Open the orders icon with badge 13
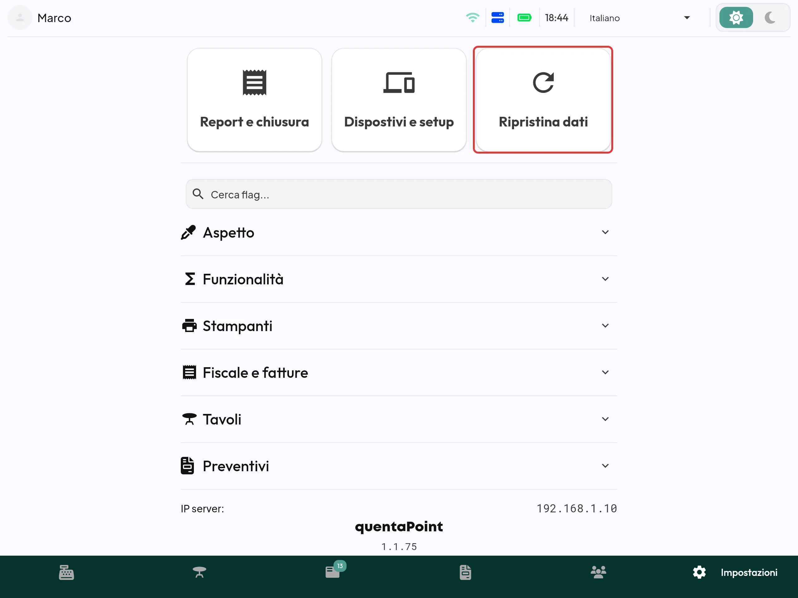The width and height of the screenshot is (798, 598). click(x=333, y=572)
